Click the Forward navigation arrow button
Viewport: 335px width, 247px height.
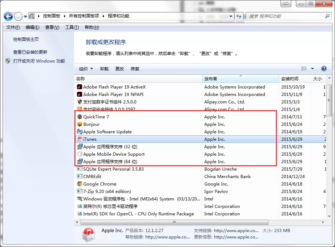[18, 16]
